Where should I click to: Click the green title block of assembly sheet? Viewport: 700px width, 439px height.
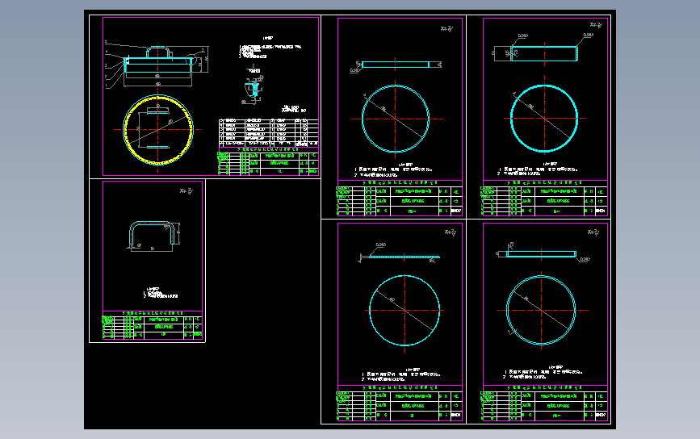[x=268, y=161]
